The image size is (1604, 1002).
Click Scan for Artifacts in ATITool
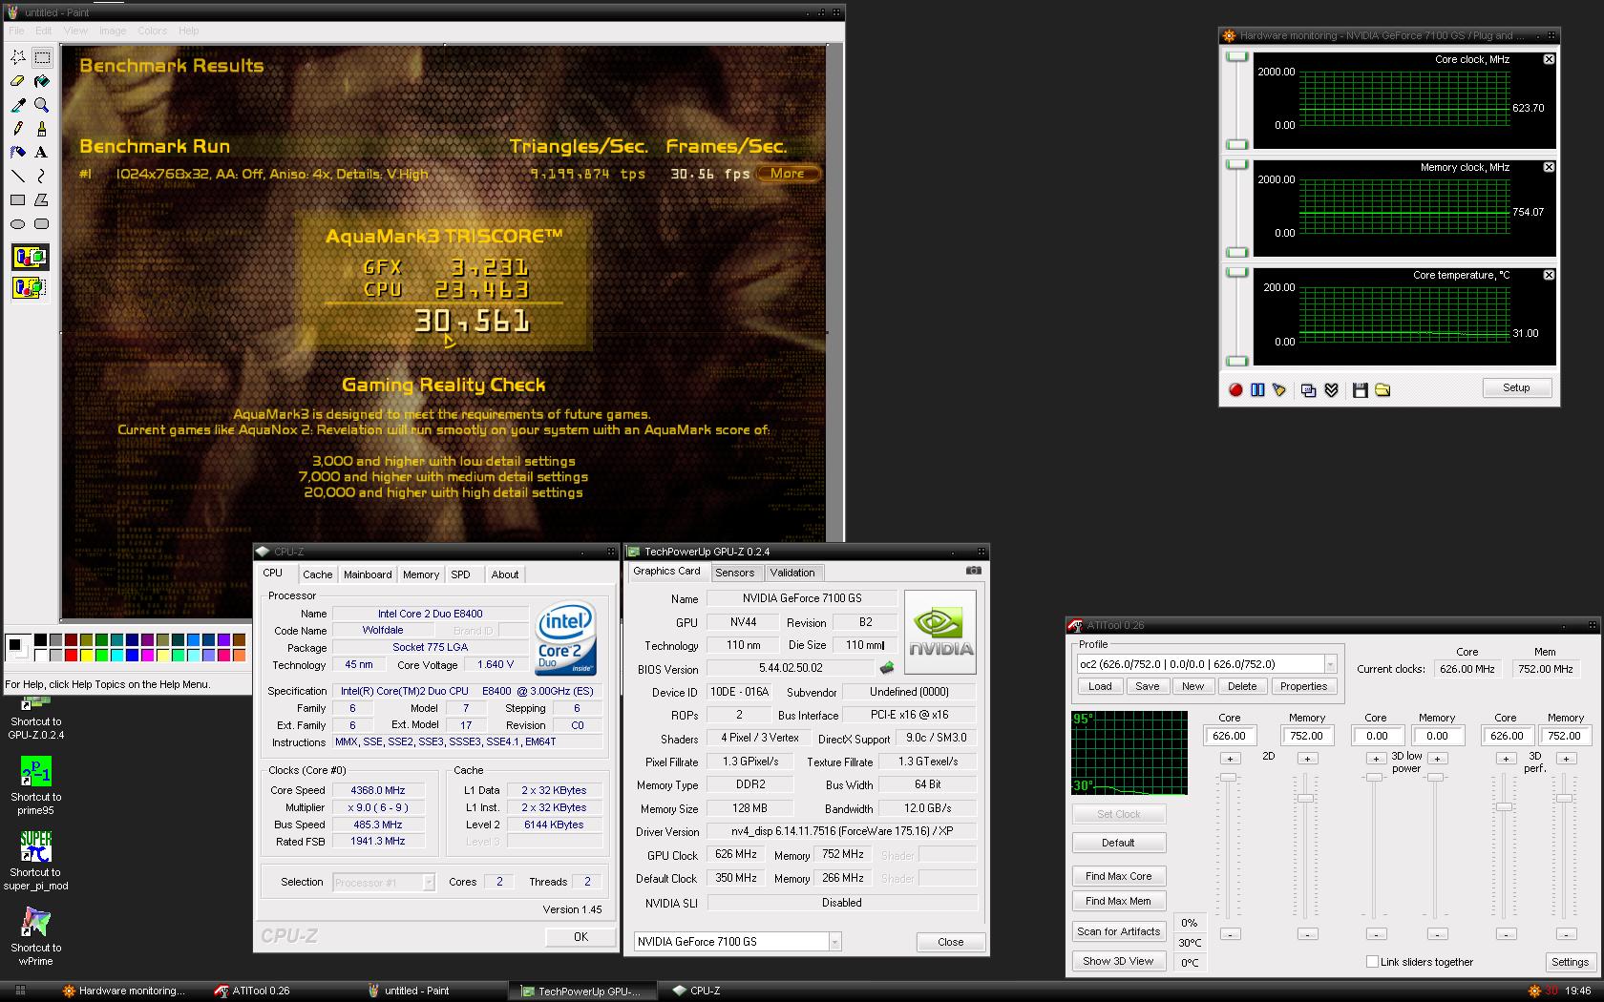tap(1118, 931)
